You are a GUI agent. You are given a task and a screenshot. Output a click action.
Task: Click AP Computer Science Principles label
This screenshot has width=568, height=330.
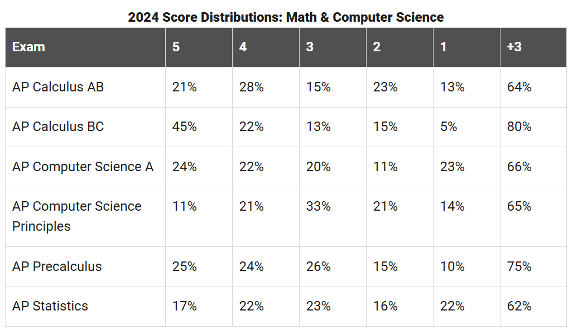(x=77, y=216)
